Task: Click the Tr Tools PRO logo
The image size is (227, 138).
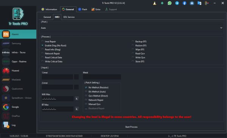Action: click(18, 17)
